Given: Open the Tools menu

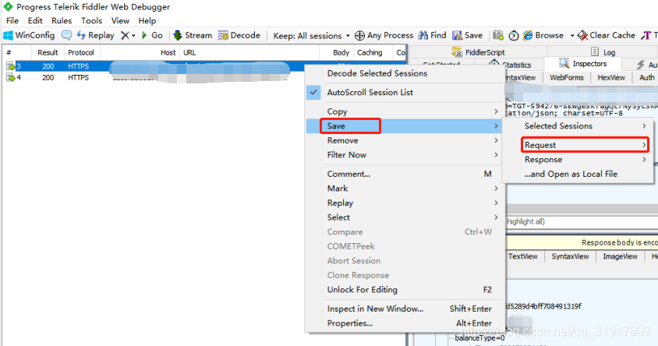Looking at the screenshot, I should (x=91, y=20).
